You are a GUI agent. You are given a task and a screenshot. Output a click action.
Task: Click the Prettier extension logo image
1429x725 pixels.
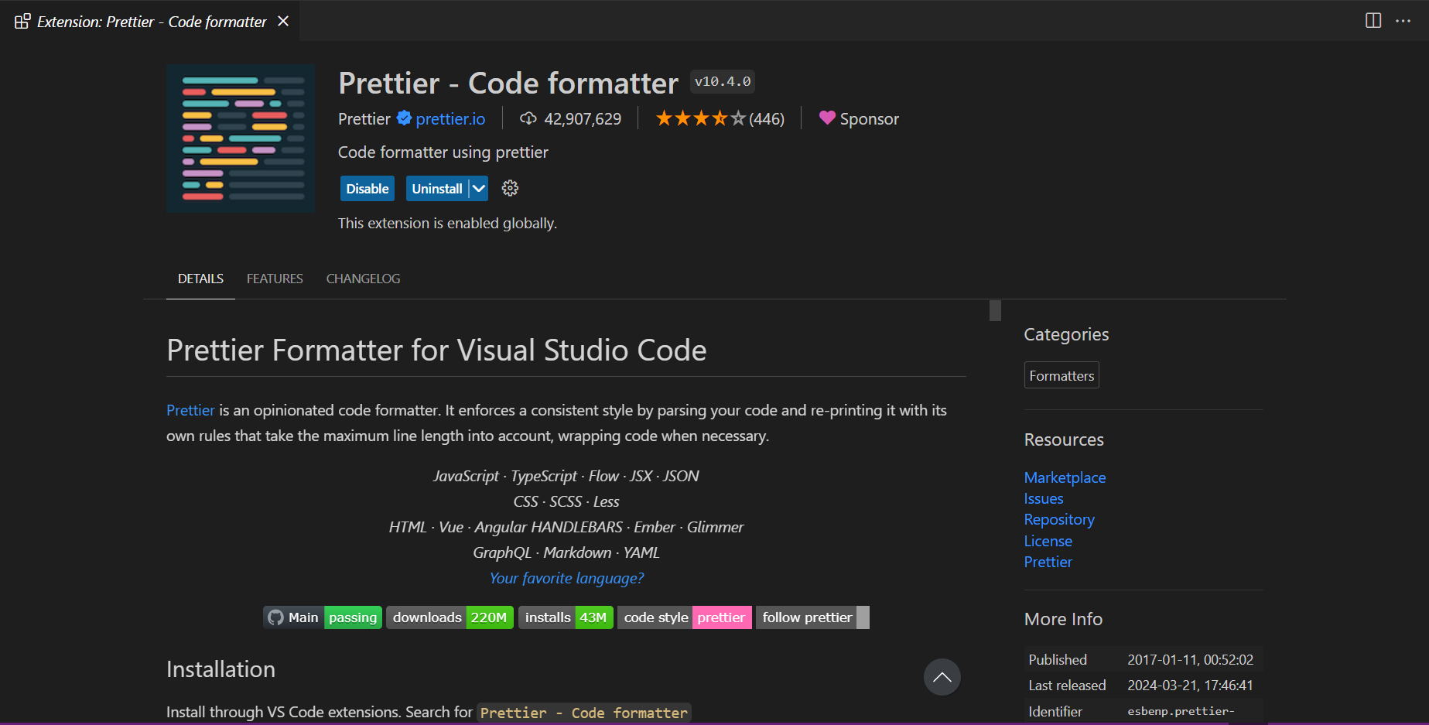click(241, 139)
